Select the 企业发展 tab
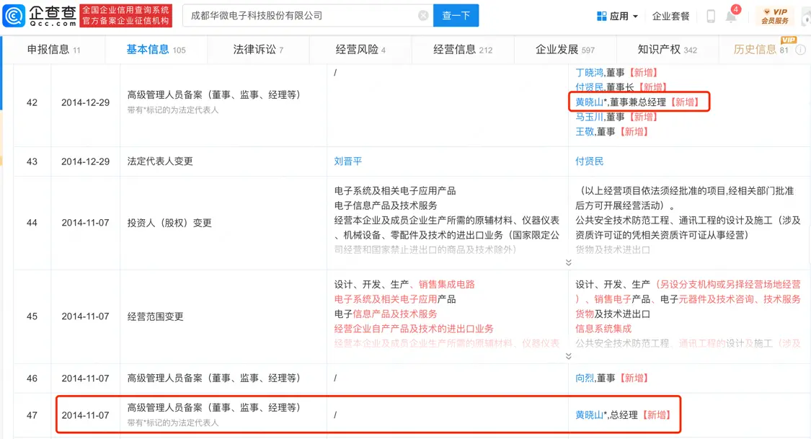 564,50
